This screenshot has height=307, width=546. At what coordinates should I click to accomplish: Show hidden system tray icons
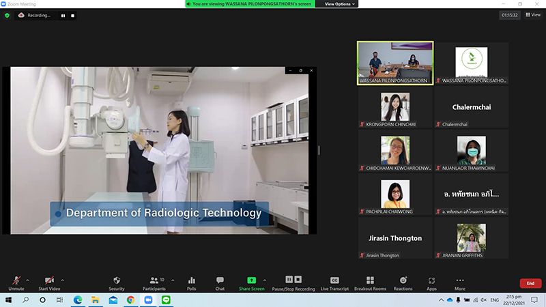pyautogui.click(x=441, y=299)
